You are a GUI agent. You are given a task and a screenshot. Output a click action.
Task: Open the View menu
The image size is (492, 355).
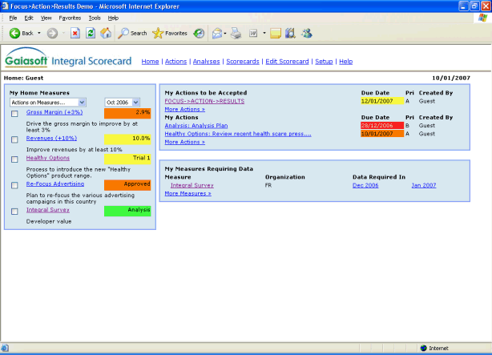coord(46,18)
